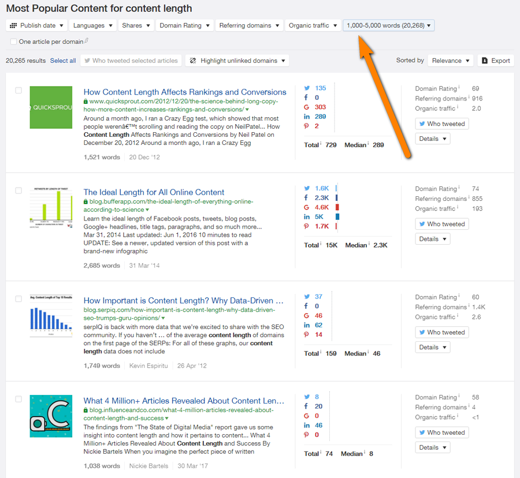Click the Pinterest icon showing 1.7K shares

click(306, 226)
